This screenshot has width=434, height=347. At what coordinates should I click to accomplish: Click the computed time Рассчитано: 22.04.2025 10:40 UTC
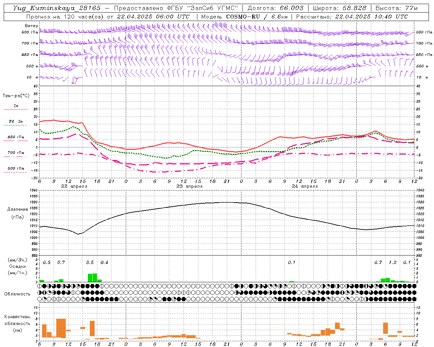(352, 17)
